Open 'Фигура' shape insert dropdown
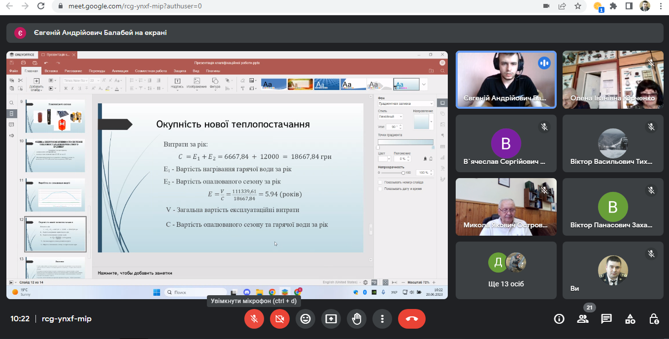 point(215,85)
